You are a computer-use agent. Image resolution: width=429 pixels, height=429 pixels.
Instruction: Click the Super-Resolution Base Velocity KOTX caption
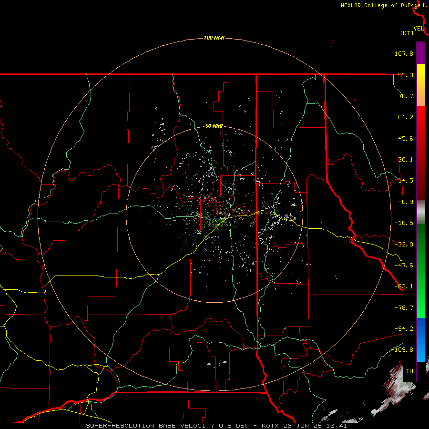click(x=216, y=426)
